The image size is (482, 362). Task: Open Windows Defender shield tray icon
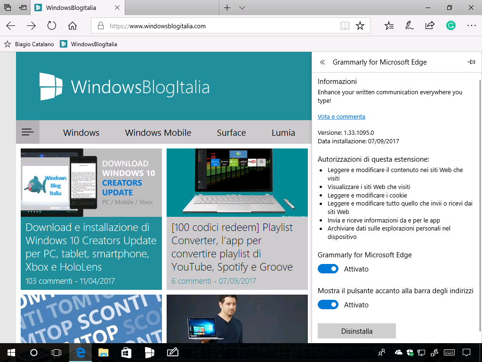[x=410, y=353]
